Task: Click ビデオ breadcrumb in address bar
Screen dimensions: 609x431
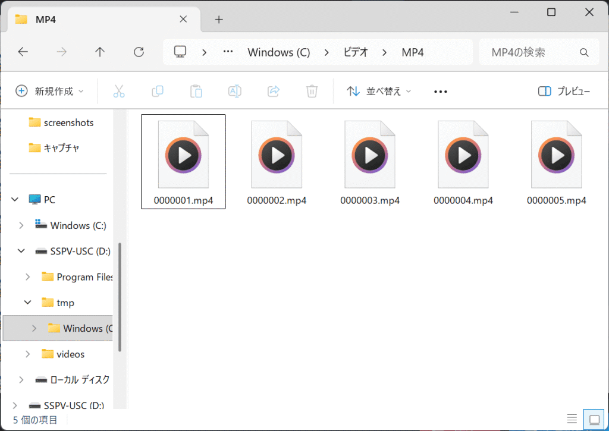Action: (x=356, y=52)
